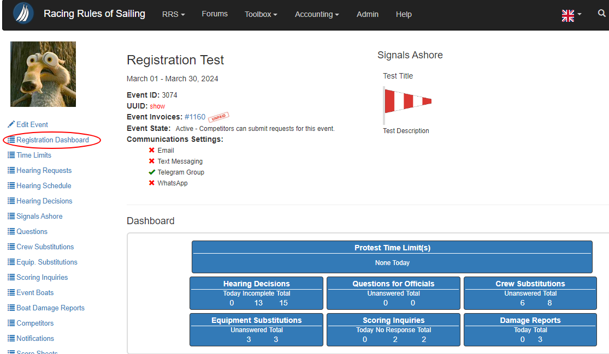
Task: Click the sailing logo icon in navbar
Action: 23,14
